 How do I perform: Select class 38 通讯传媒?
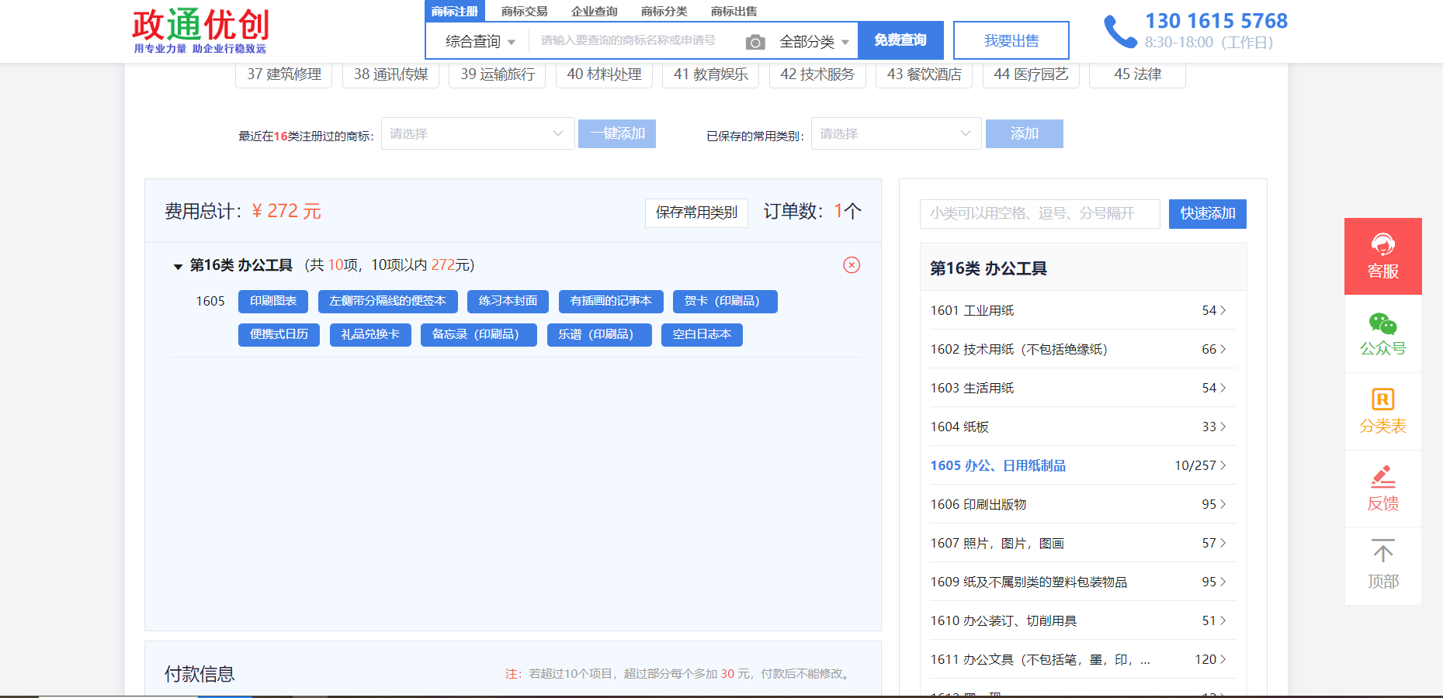pos(390,74)
